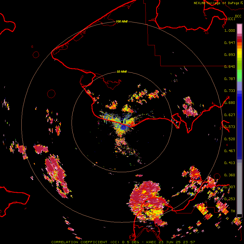Viewport: 244px width, 244px height.
Task: Select the 0.253 scale value
Action: pyautogui.click(x=230, y=199)
